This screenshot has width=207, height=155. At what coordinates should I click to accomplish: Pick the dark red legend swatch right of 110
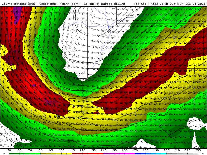75,154
